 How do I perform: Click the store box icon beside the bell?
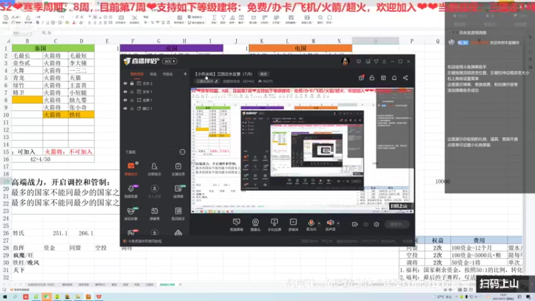383,78
